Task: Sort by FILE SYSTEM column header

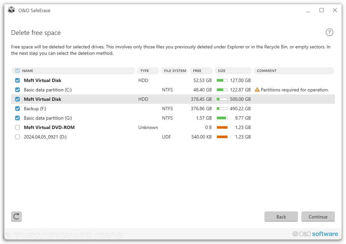Action: pyautogui.click(x=174, y=71)
